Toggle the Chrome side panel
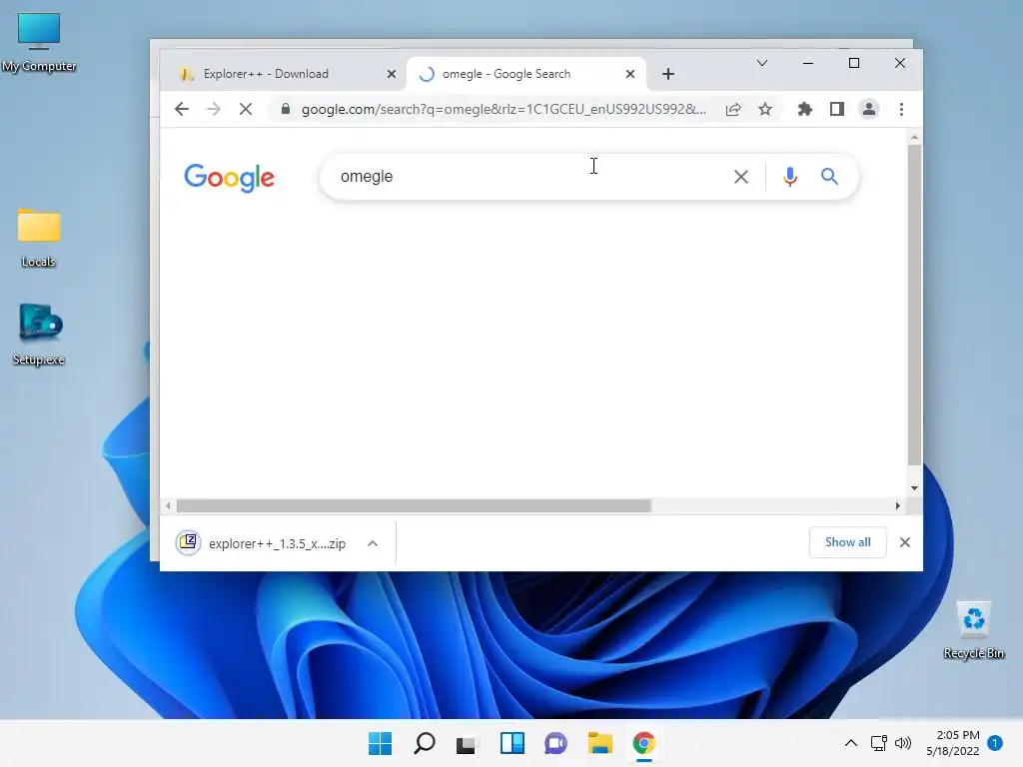 coord(836,109)
